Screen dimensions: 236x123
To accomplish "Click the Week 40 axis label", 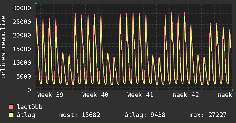I will pyautogui.click(x=95, y=95).
